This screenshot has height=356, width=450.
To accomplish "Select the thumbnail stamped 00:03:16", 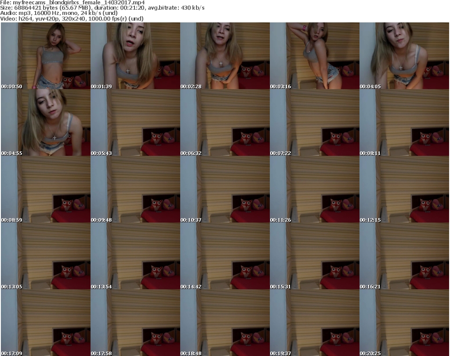I will 315,56.
